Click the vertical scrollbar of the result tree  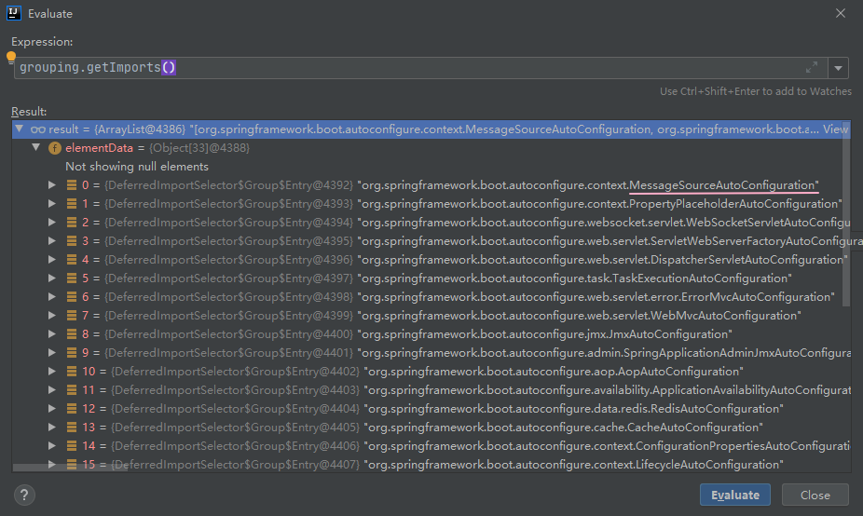846,213
